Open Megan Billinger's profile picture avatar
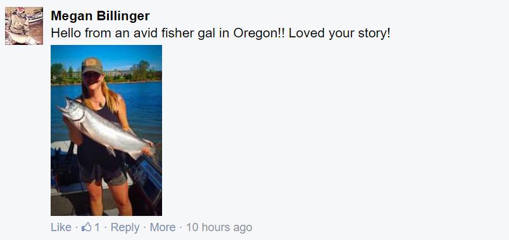The height and width of the screenshot is (240, 509). 24,26
